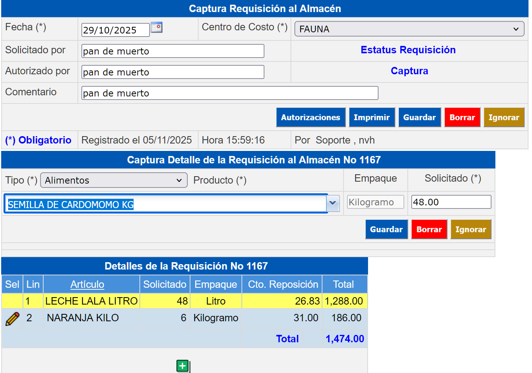Save the requisition header with Guardar
Image resolution: width=532 pixels, height=373 pixels.
tap(419, 117)
